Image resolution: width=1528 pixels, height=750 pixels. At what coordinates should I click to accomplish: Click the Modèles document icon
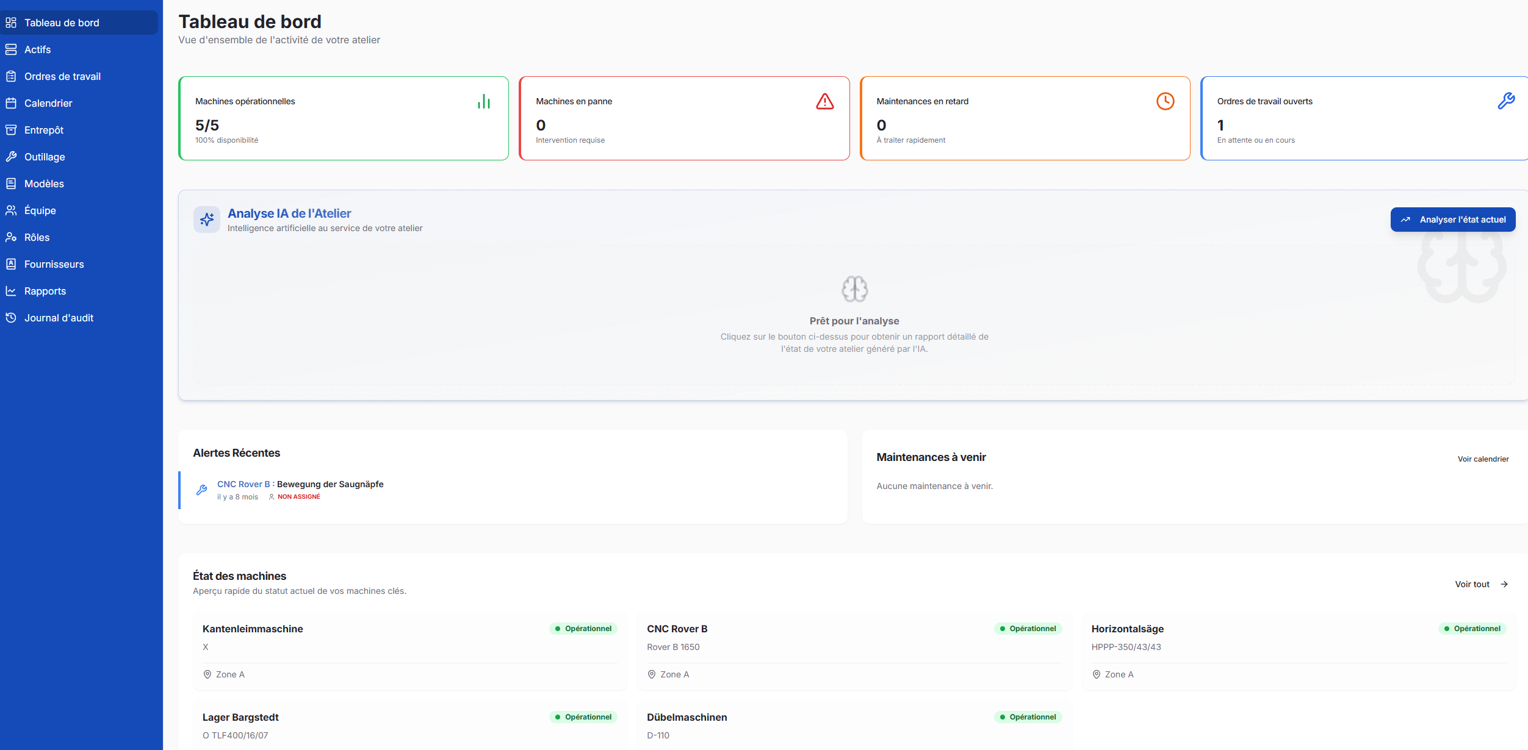[x=11, y=184]
